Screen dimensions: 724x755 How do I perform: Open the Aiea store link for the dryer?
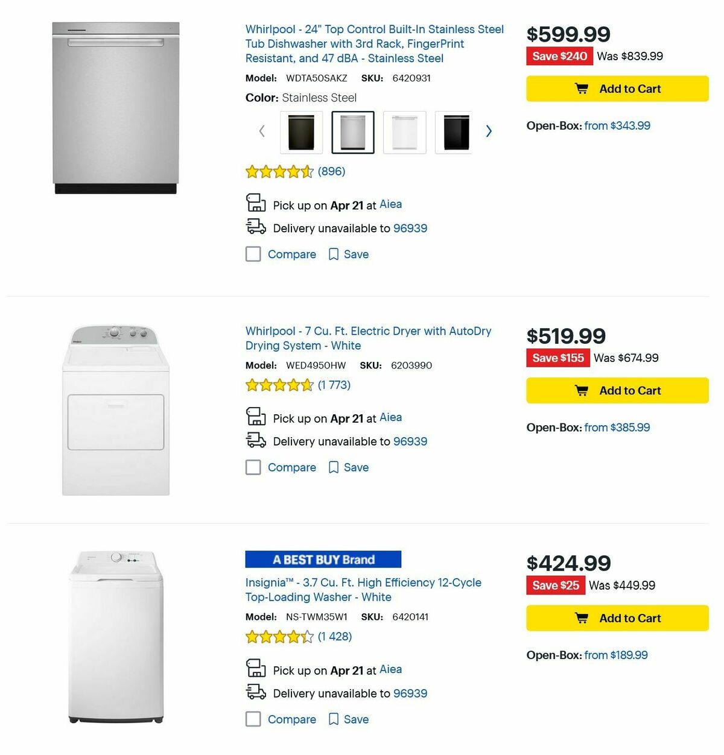[x=390, y=417]
